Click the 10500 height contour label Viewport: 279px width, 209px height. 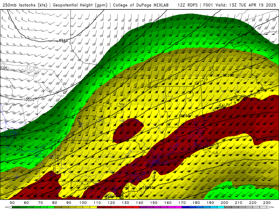click(x=228, y=187)
